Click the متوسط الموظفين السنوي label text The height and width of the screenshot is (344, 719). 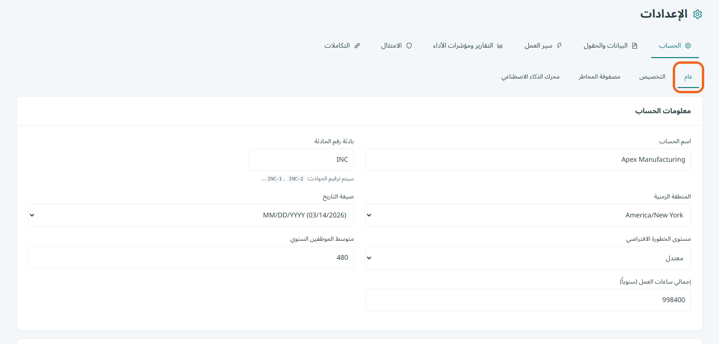pyautogui.click(x=322, y=239)
